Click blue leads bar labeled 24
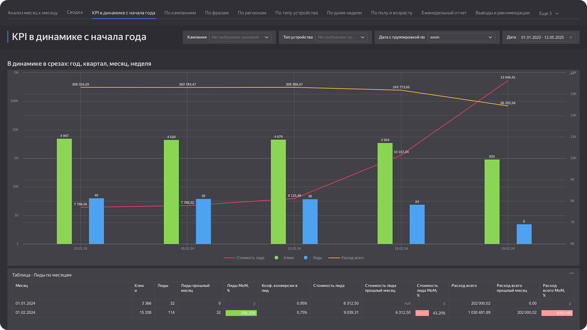This screenshot has width=587, height=330. pyautogui.click(x=417, y=224)
